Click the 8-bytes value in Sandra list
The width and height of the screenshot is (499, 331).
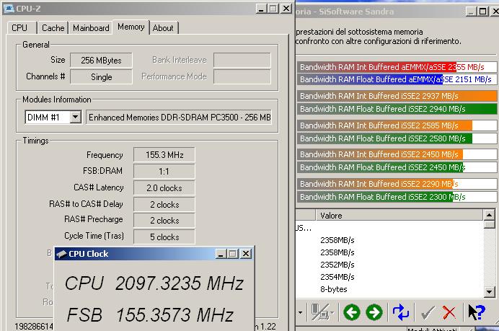pos(334,289)
